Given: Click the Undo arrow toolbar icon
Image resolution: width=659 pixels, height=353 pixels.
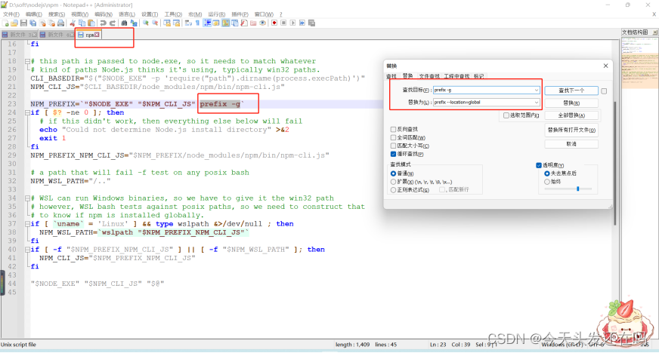Looking at the screenshot, I should click(103, 23).
